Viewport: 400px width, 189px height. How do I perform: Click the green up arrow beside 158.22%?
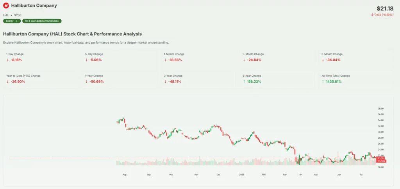click(244, 82)
